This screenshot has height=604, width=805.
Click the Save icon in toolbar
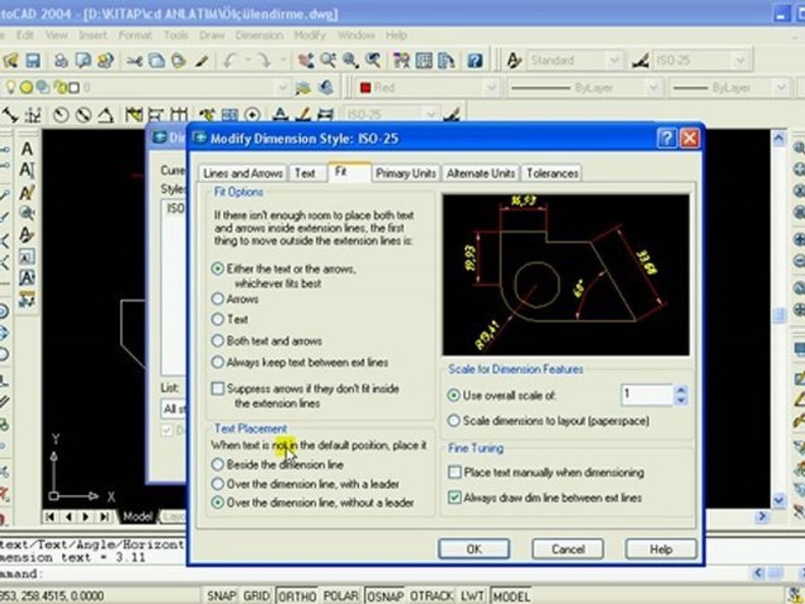pos(33,60)
